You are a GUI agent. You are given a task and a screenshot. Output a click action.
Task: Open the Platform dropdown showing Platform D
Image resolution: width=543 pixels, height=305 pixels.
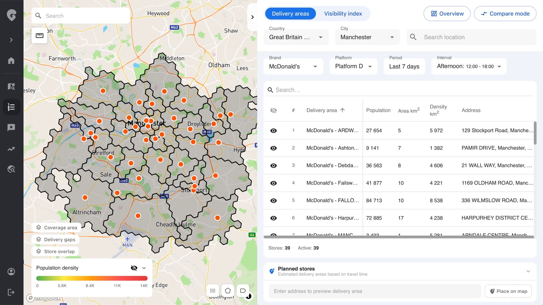(353, 66)
